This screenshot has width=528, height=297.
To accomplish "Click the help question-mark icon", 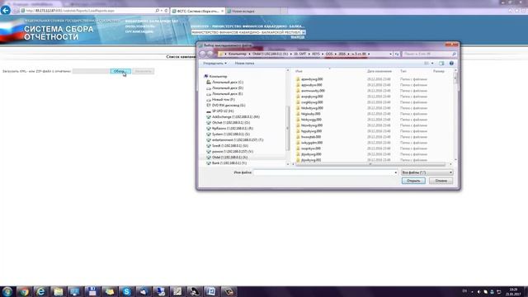I will (x=451, y=64).
